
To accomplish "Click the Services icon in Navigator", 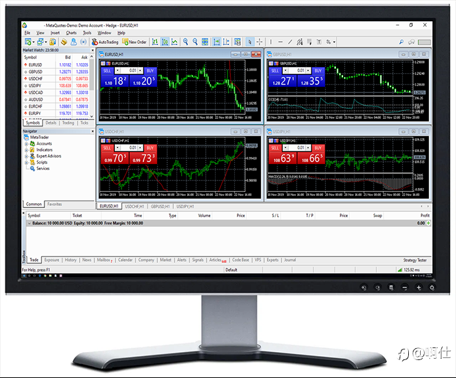I will coord(33,169).
